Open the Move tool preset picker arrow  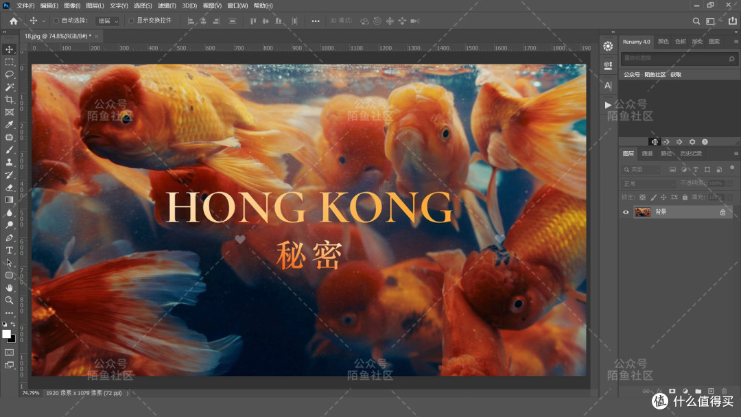point(43,21)
